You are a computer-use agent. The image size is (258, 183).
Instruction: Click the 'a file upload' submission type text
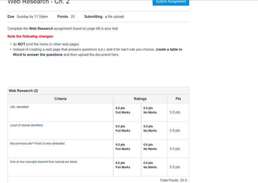(x=114, y=17)
